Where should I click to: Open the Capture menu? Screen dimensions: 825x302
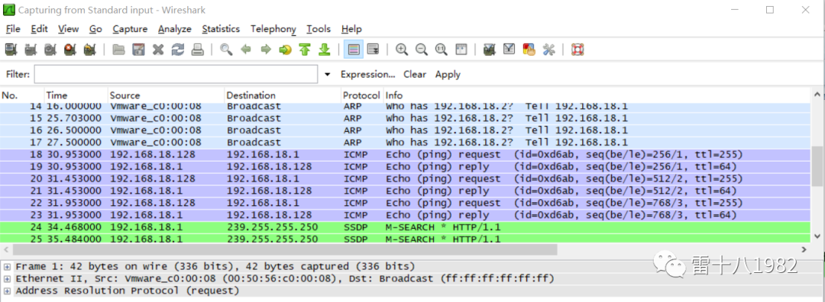[130, 29]
